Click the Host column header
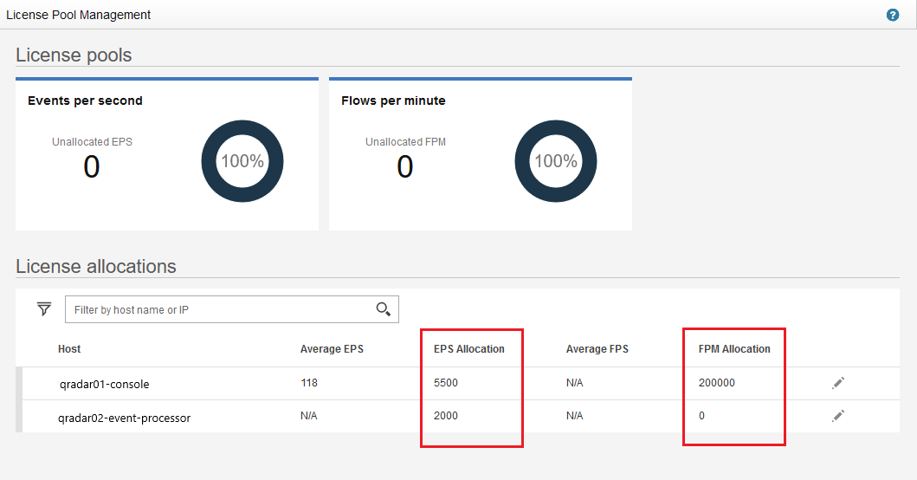 [x=69, y=349]
